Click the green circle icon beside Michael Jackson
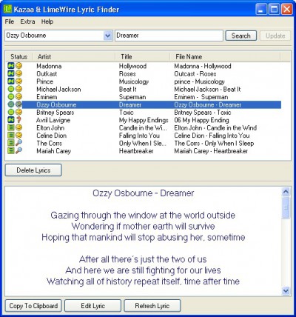 click(11, 89)
